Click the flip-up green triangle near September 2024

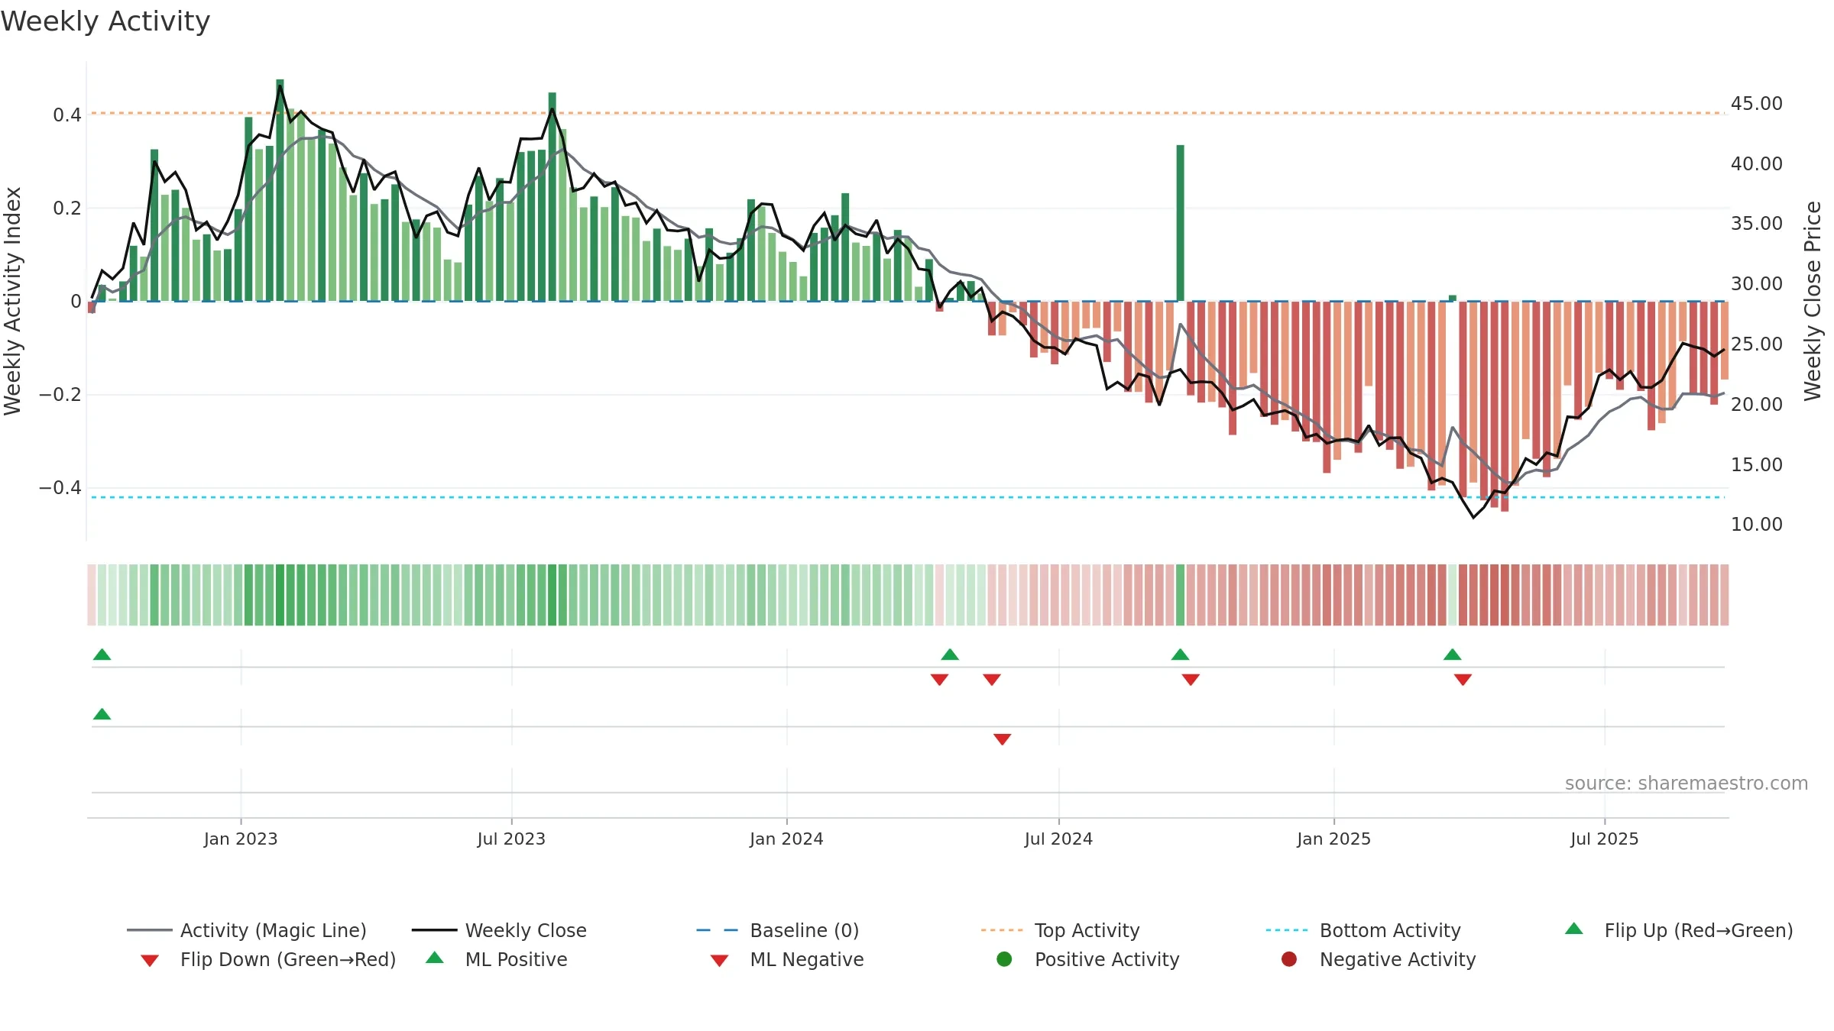pos(1180,654)
